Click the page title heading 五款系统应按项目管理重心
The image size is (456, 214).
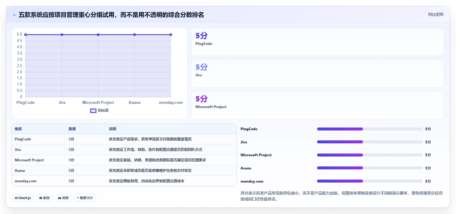pyautogui.click(x=111, y=15)
